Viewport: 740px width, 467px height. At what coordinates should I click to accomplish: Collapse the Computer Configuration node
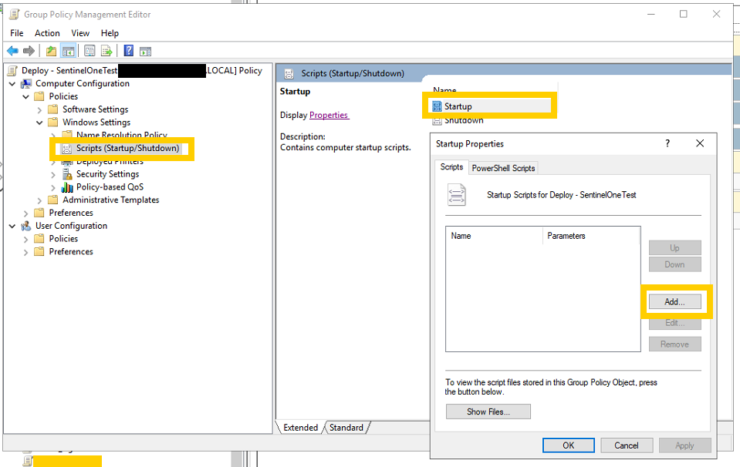pyautogui.click(x=12, y=84)
